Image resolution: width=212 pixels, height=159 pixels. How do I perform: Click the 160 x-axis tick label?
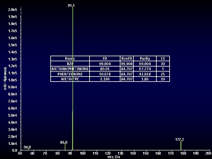click(158, 153)
